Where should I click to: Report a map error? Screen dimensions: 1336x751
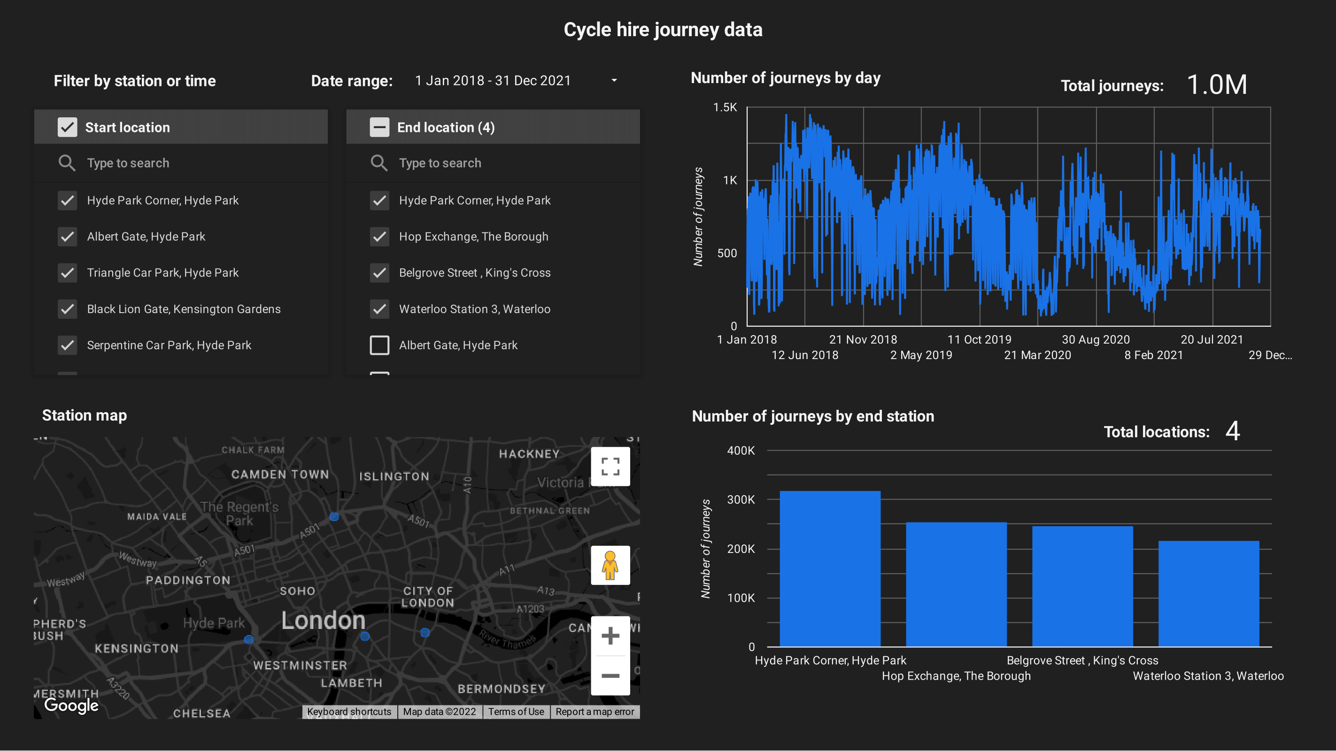point(595,712)
